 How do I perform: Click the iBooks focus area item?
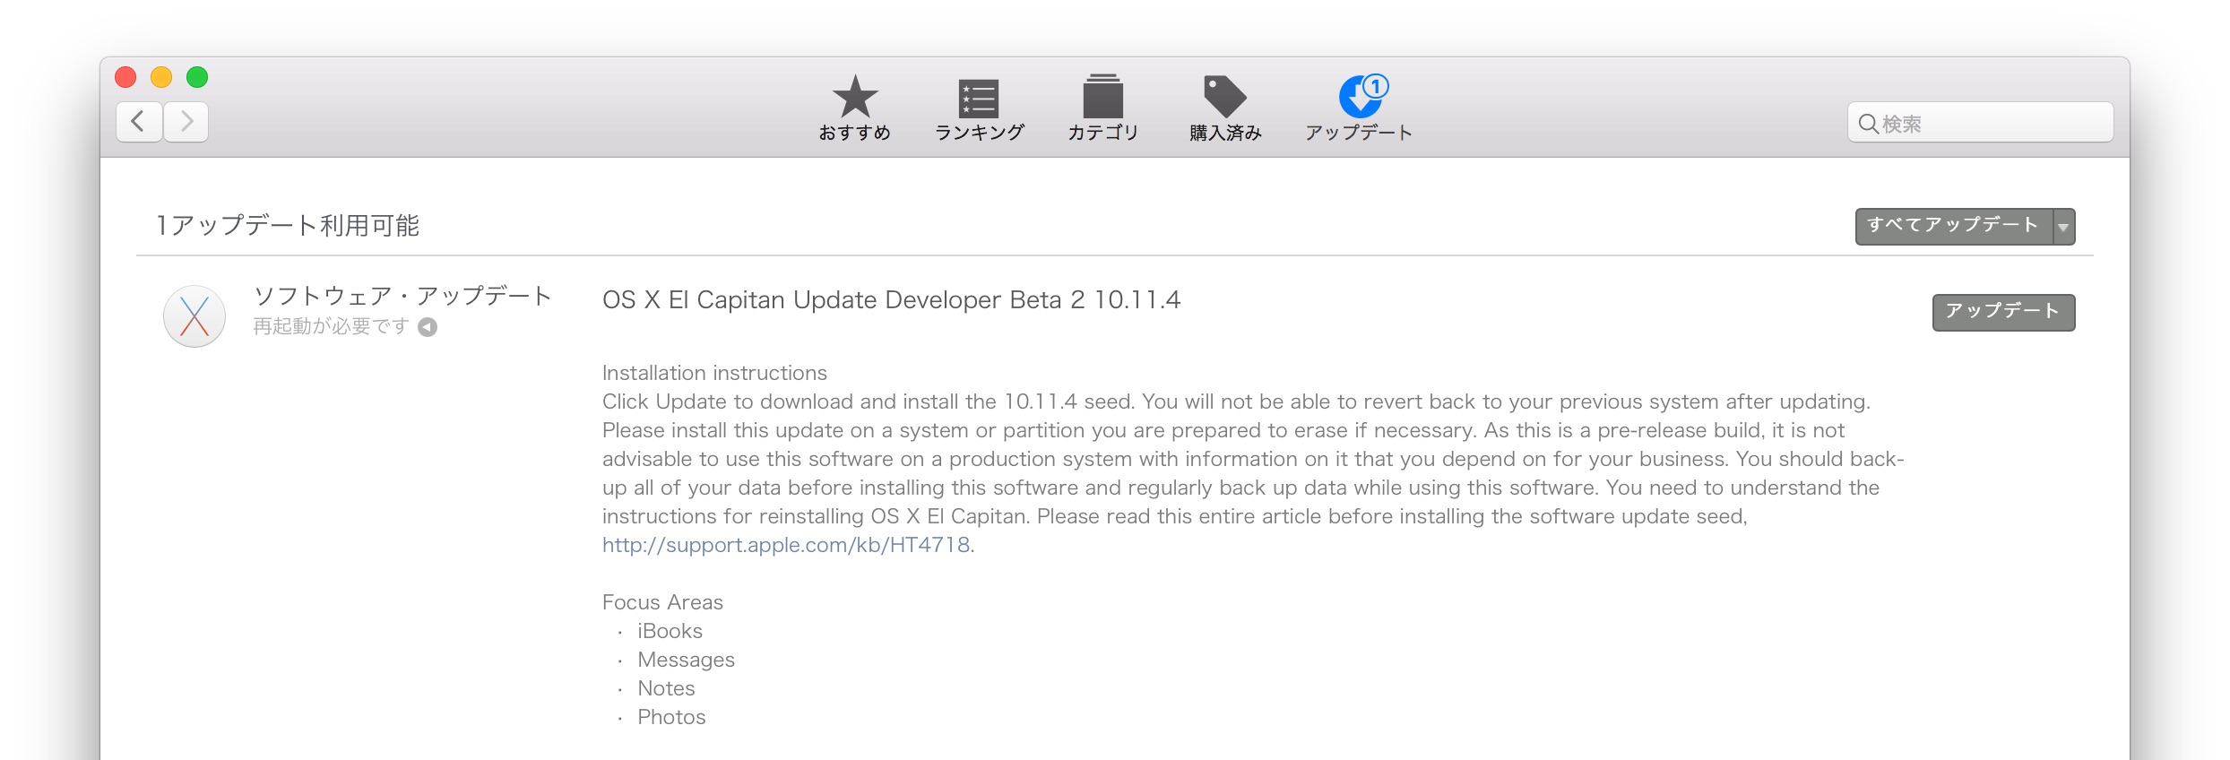point(670,631)
